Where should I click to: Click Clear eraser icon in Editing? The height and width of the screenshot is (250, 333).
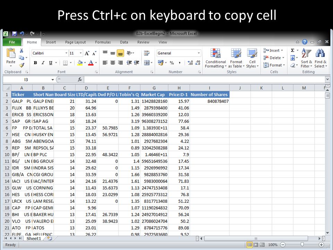pos(292,65)
